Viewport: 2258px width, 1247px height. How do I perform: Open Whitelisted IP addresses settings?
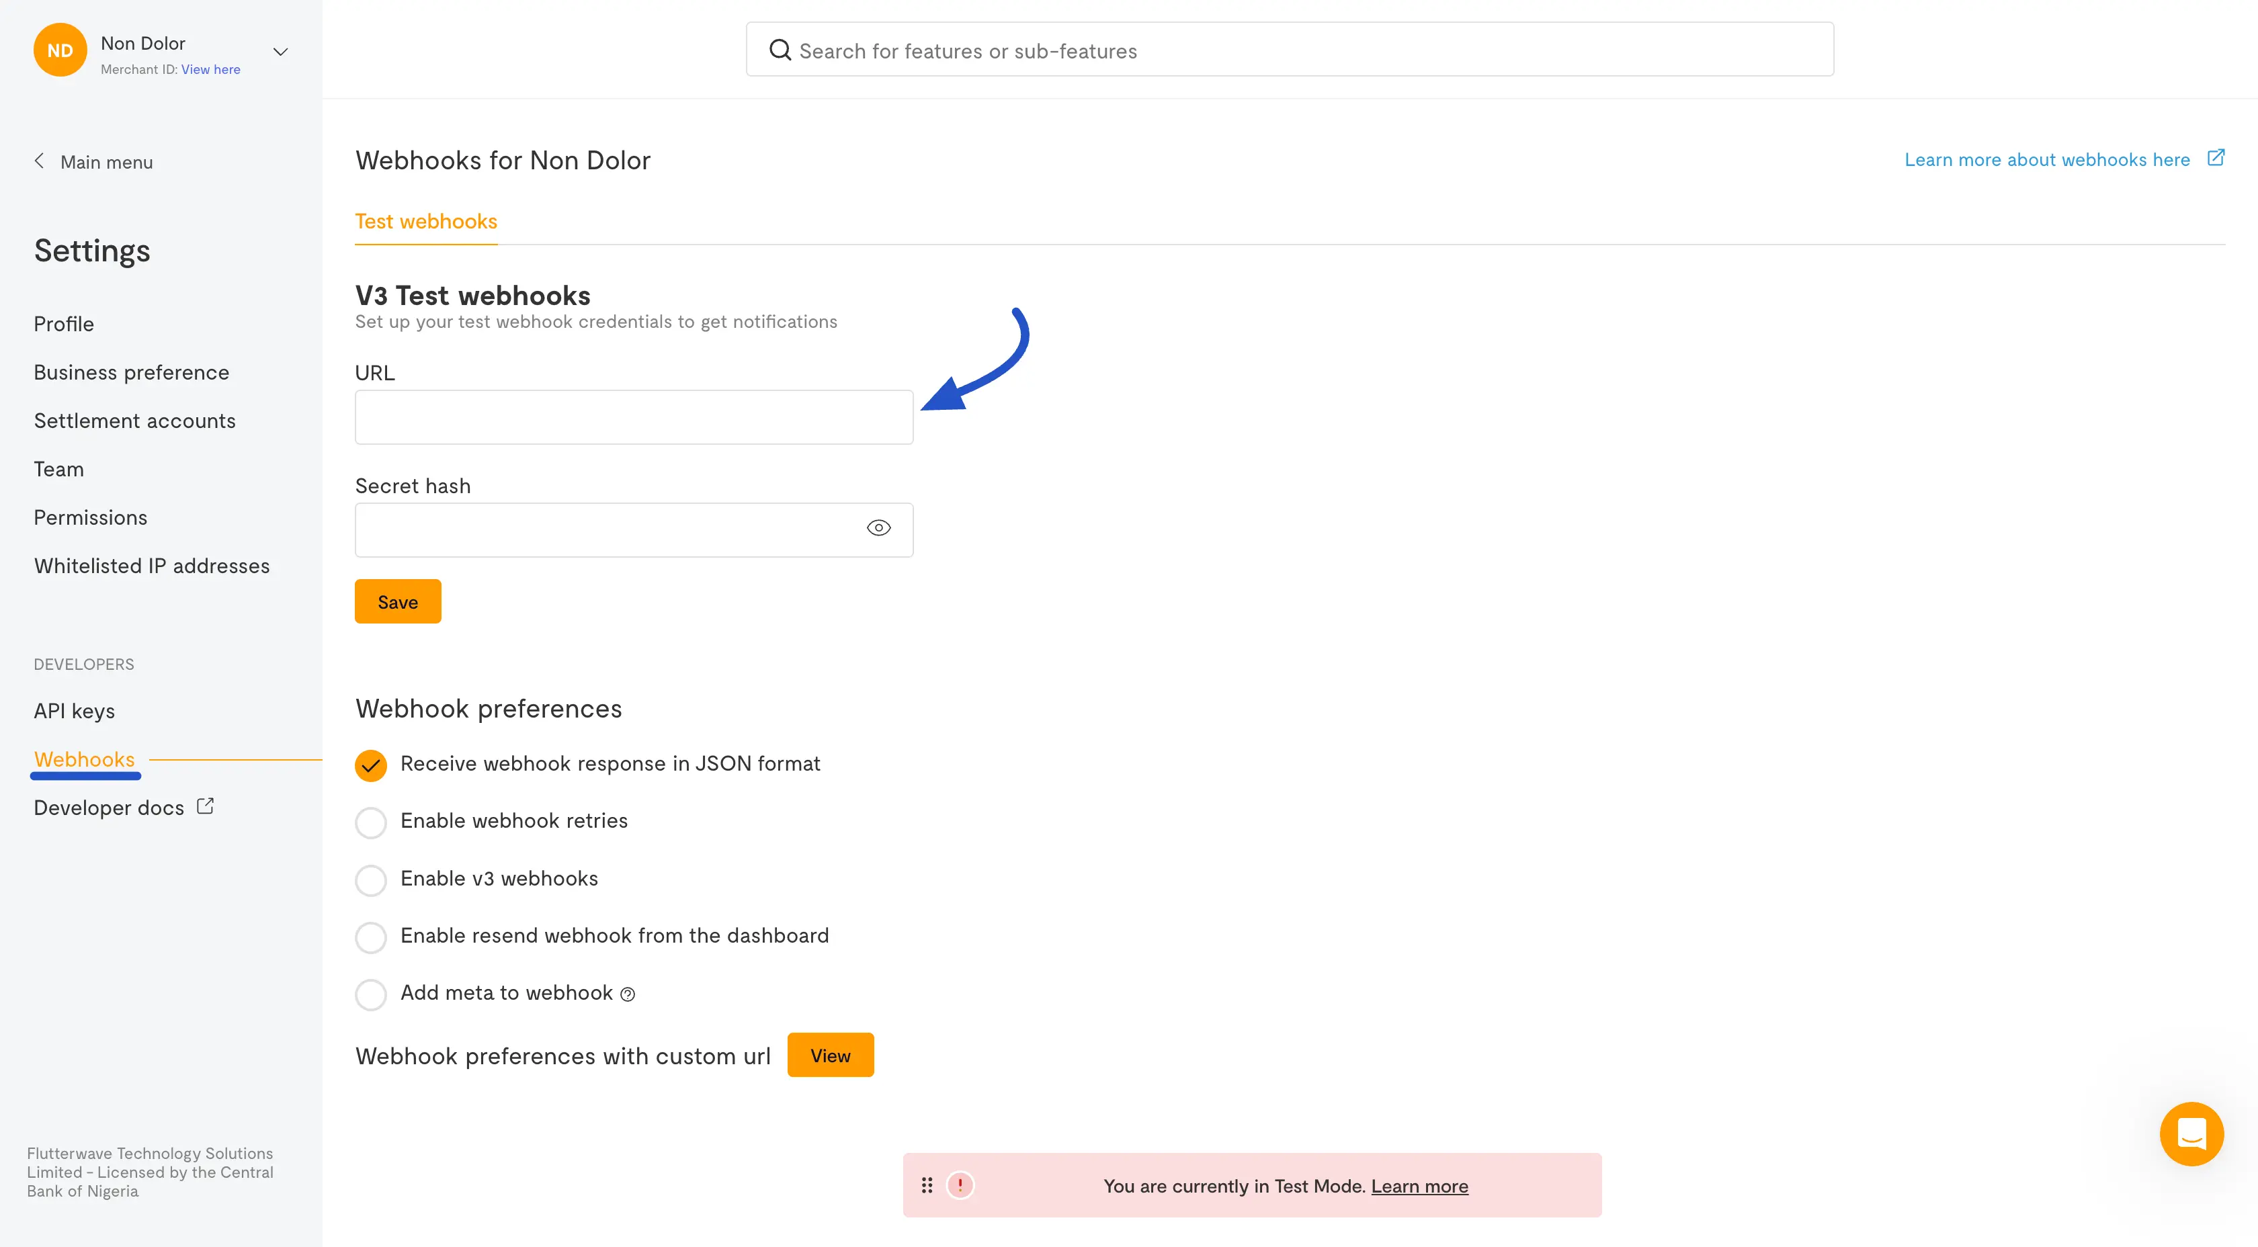click(152, 566)
